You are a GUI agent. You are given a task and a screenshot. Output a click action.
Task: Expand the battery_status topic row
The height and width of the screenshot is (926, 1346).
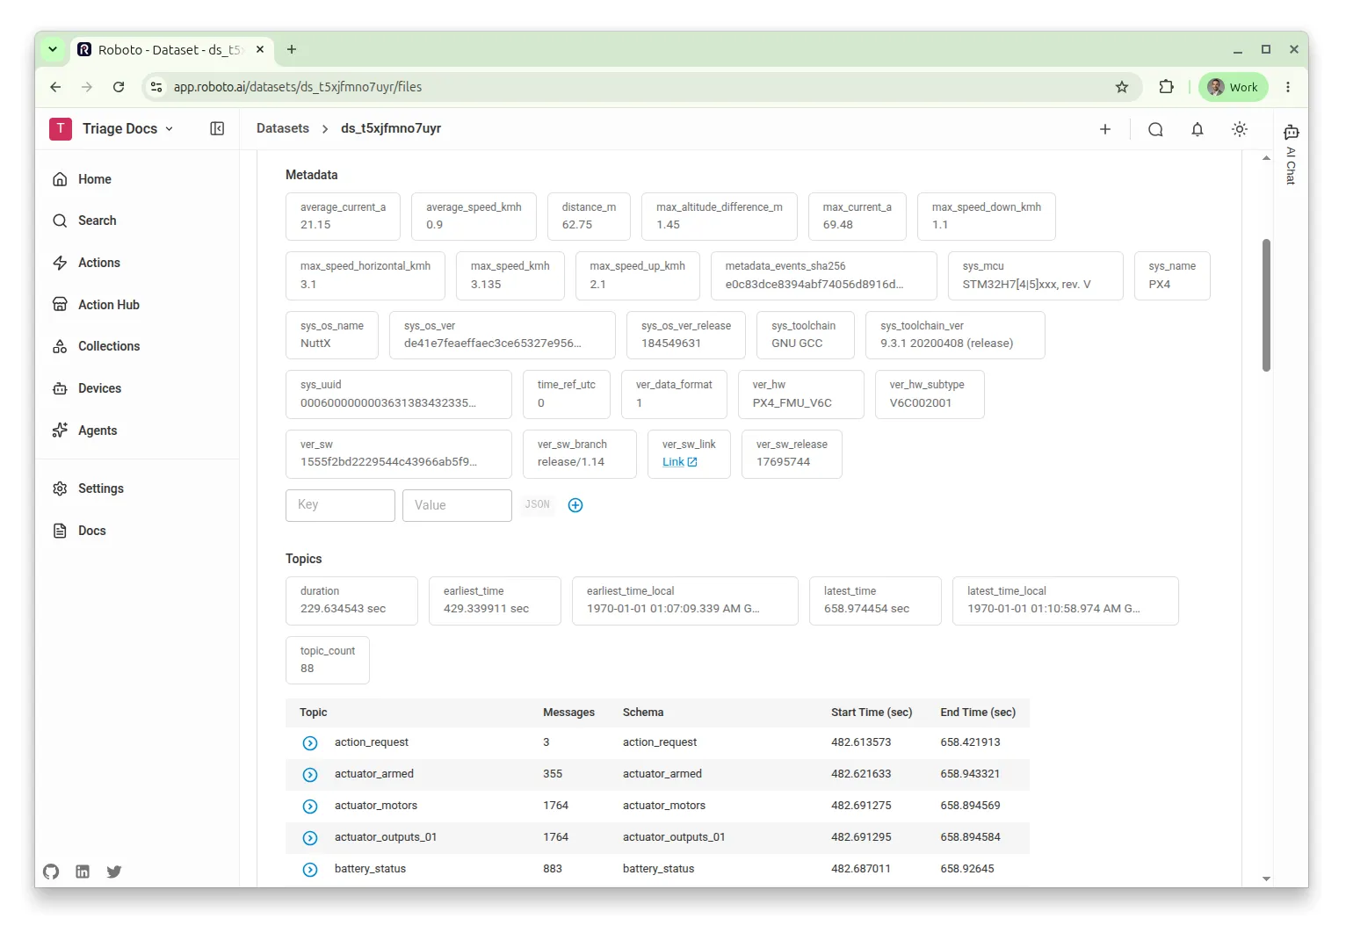(x=310, y=870)
